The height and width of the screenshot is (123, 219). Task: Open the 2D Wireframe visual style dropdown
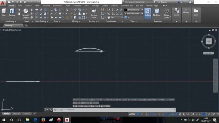134,10
